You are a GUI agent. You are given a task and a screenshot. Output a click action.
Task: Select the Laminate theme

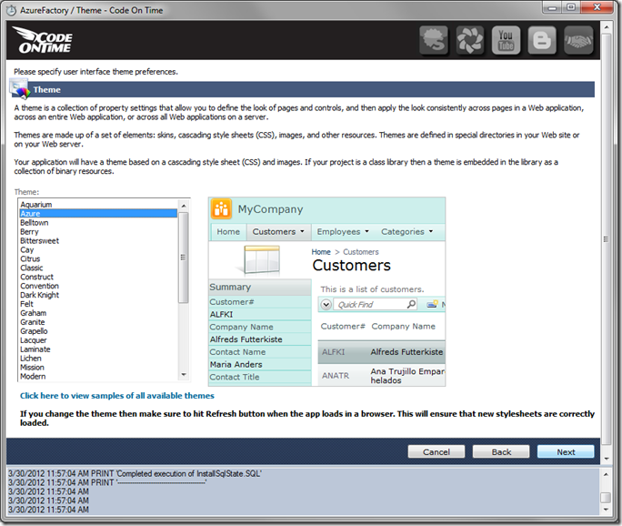(98, 349)
